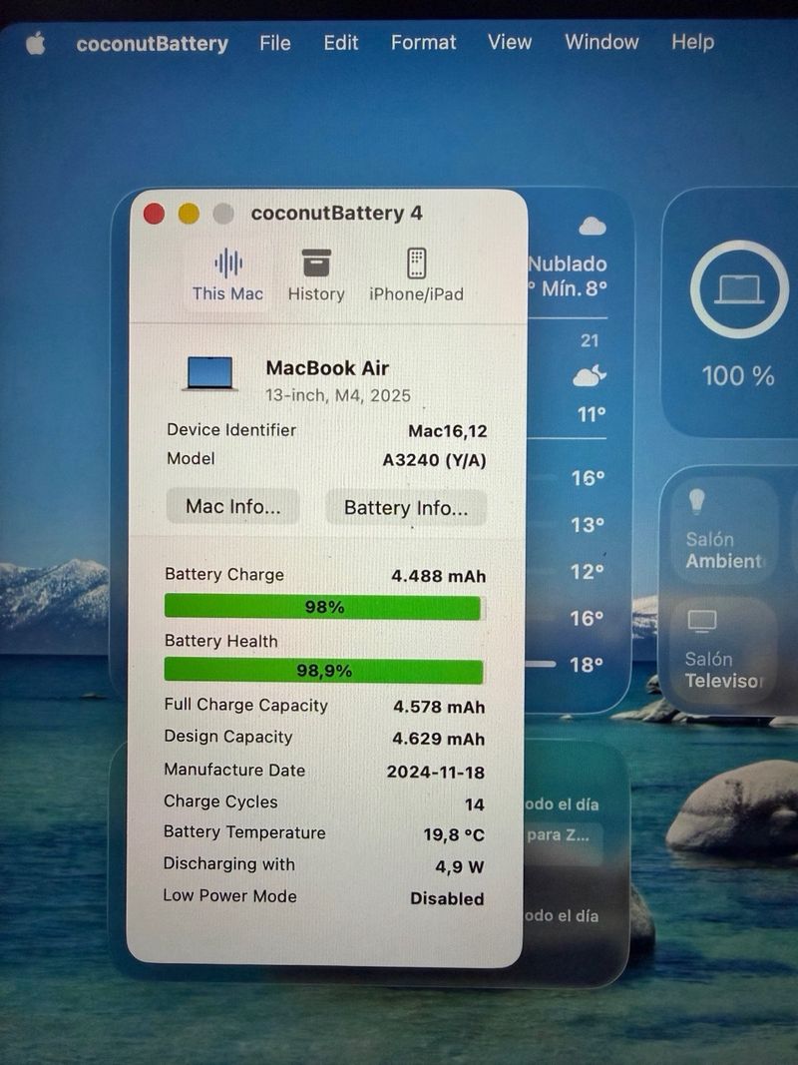
Task: Click the 4.488 mAh battery charge value
Action: click(438, 576)
